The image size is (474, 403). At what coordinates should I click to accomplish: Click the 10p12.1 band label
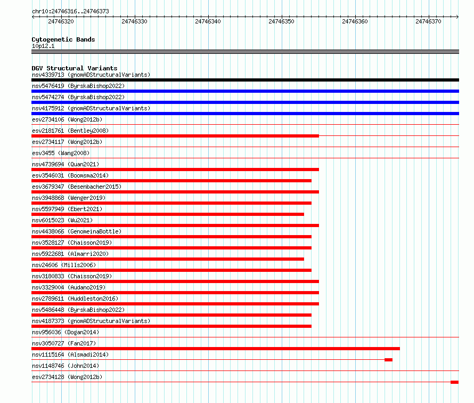pos(43,46)
